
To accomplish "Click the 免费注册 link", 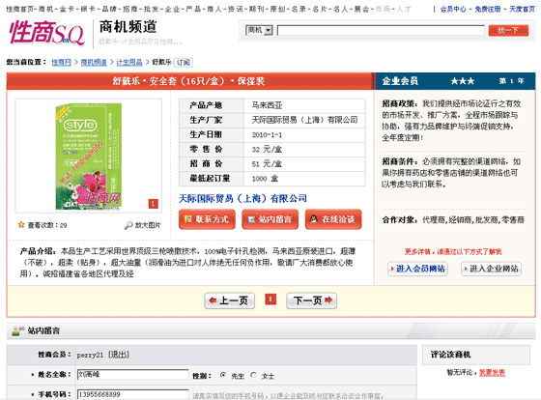I will click(x=488, y=10).
